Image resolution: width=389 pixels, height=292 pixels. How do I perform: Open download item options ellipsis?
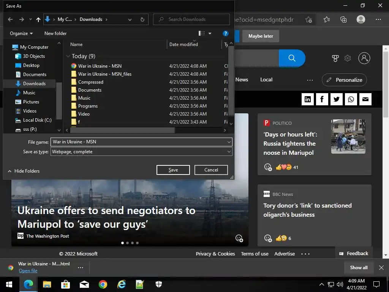[x=81, y=268]
